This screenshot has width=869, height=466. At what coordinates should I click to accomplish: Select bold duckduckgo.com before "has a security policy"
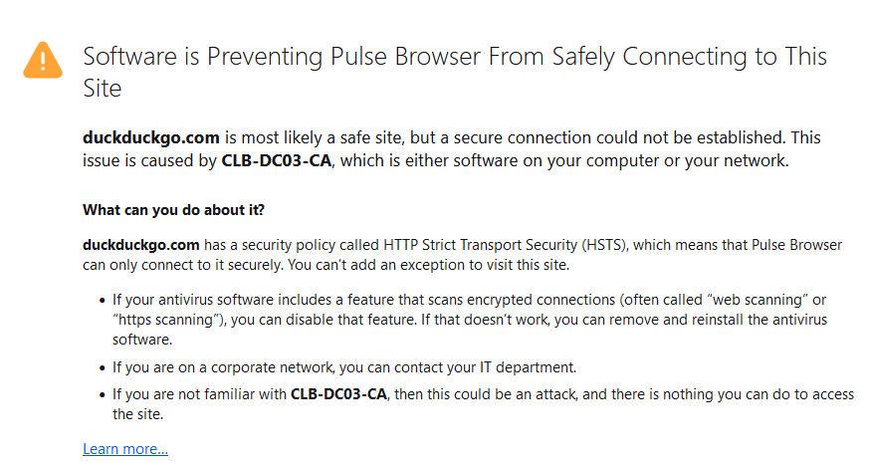coord(140,245)
